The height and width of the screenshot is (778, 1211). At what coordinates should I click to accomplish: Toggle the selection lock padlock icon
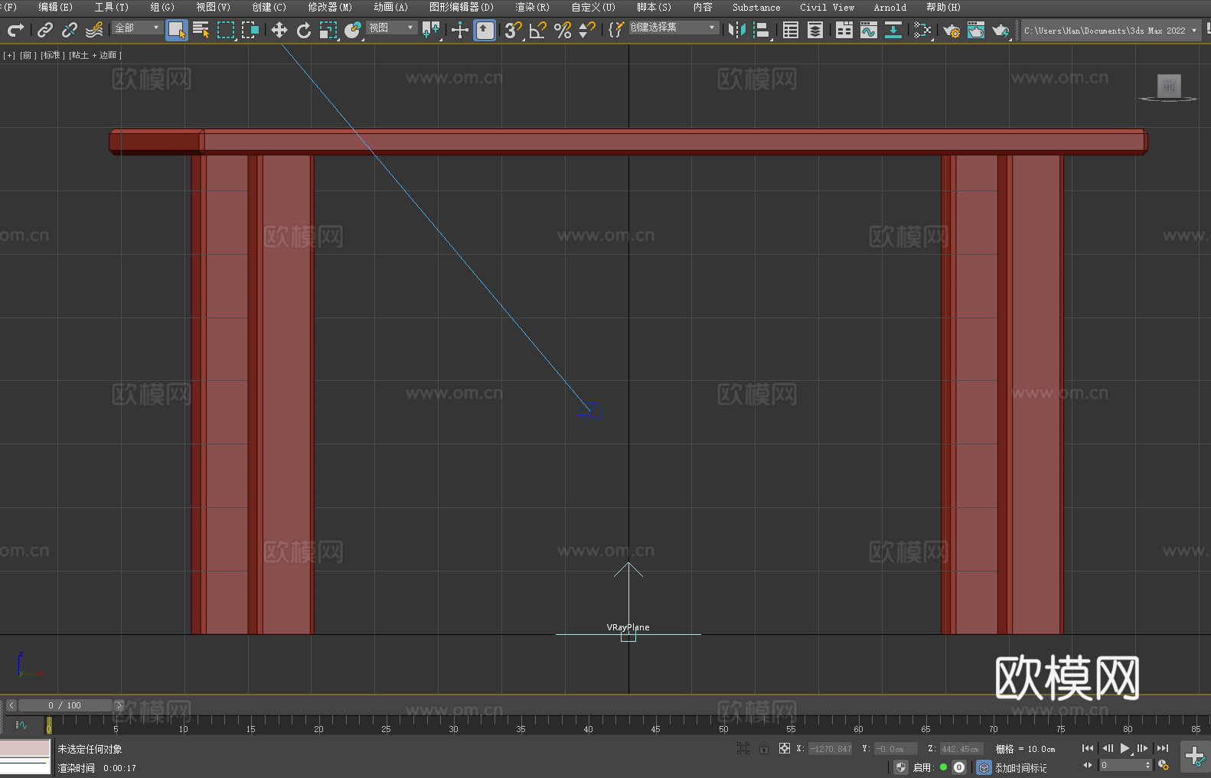(x=764, y=749)
